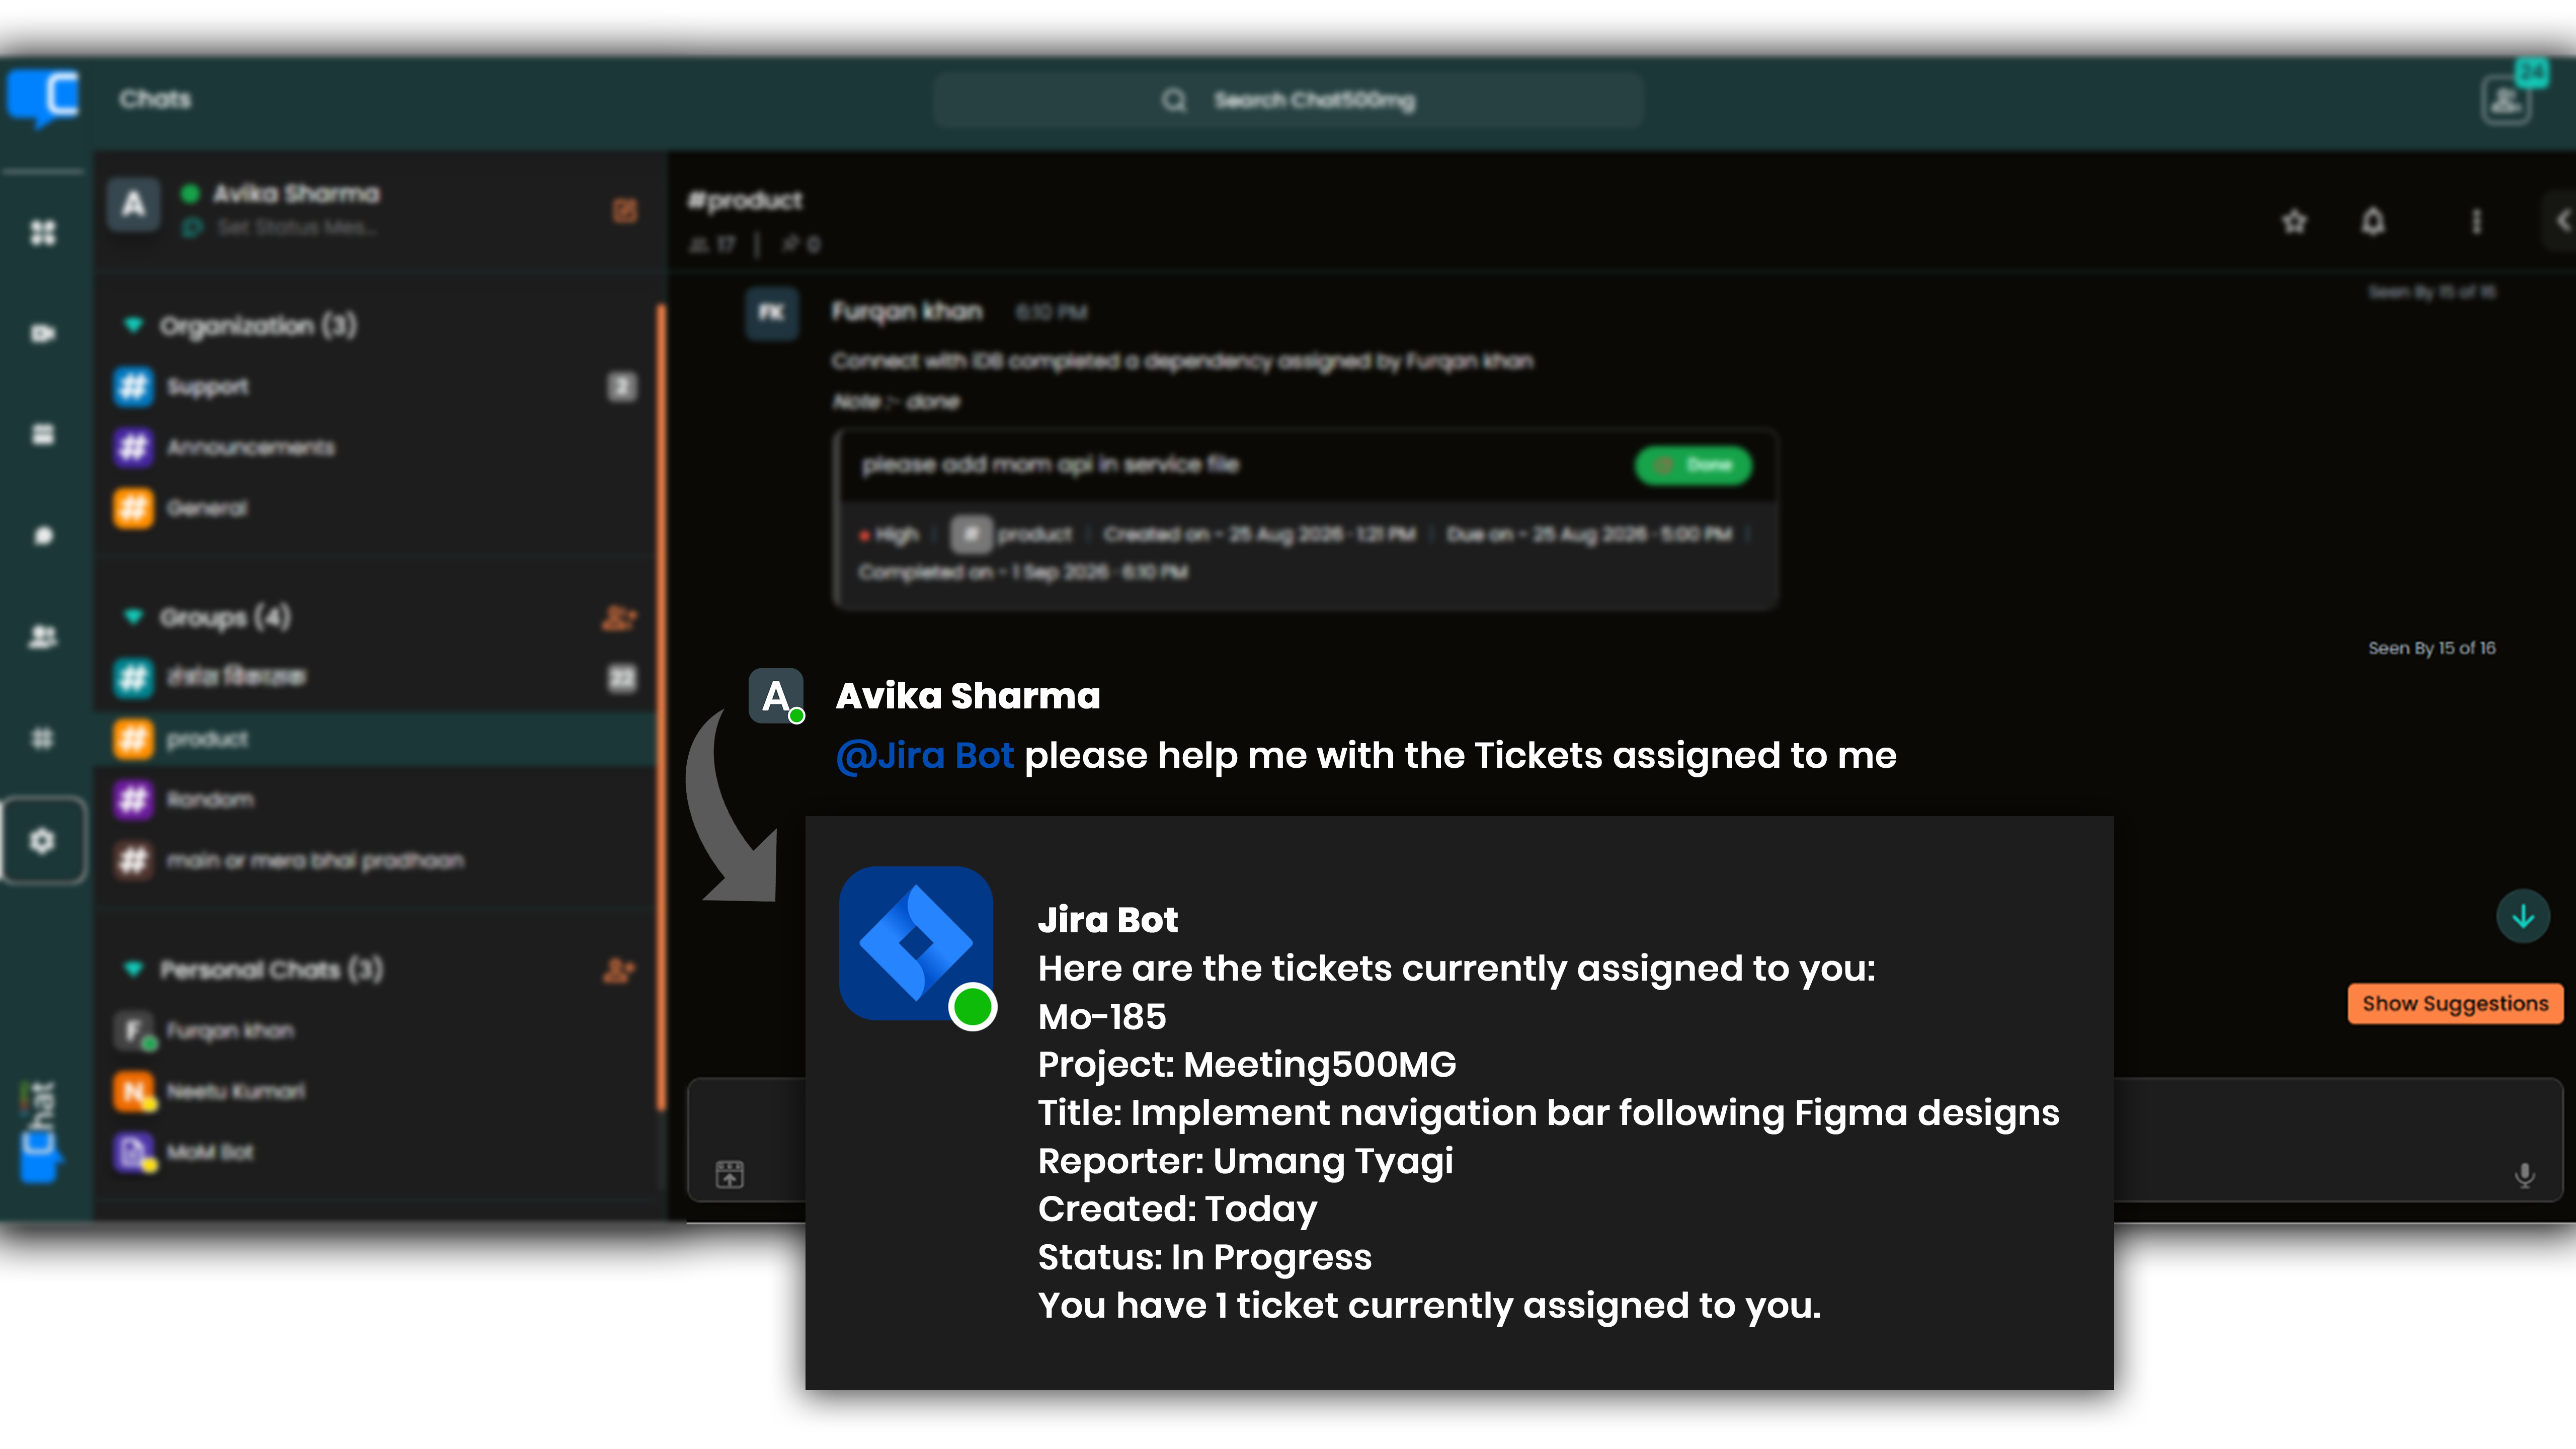Open MoM Bot personal chat

(x=376, y=1152)
